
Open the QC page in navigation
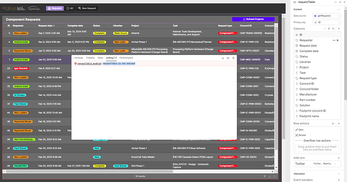pyautogui.click(x=70, y=8)
